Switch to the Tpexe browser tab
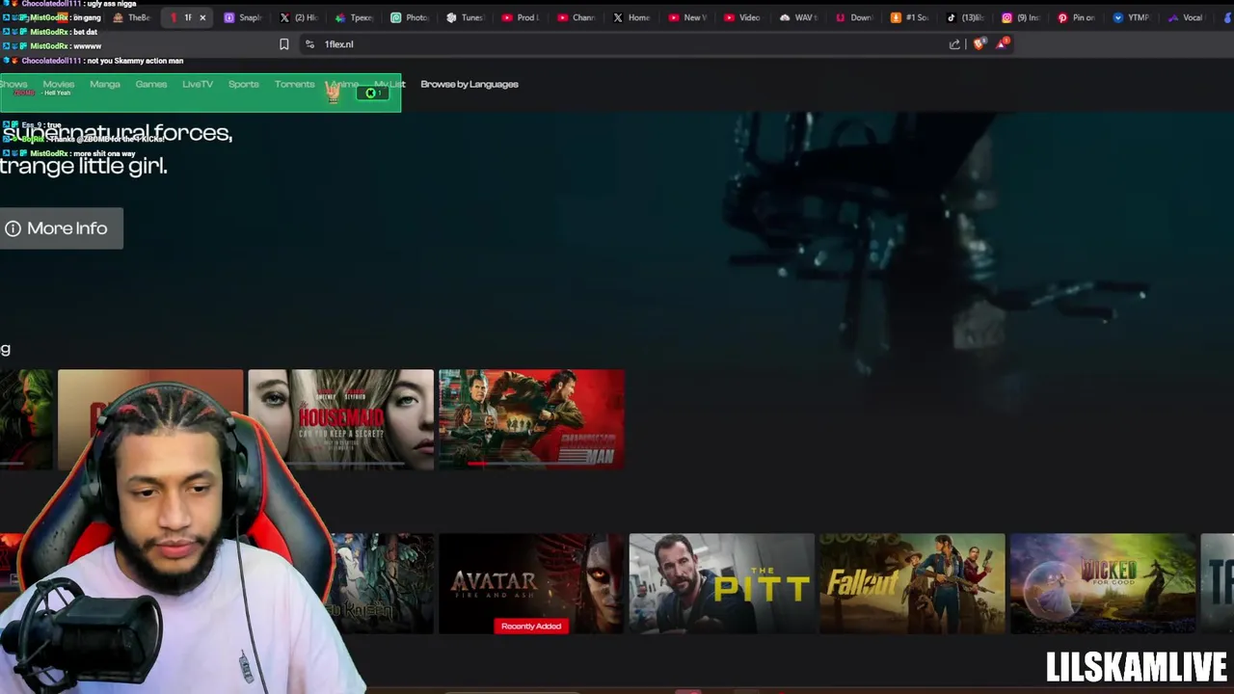1234x694 pixels. 355,17
